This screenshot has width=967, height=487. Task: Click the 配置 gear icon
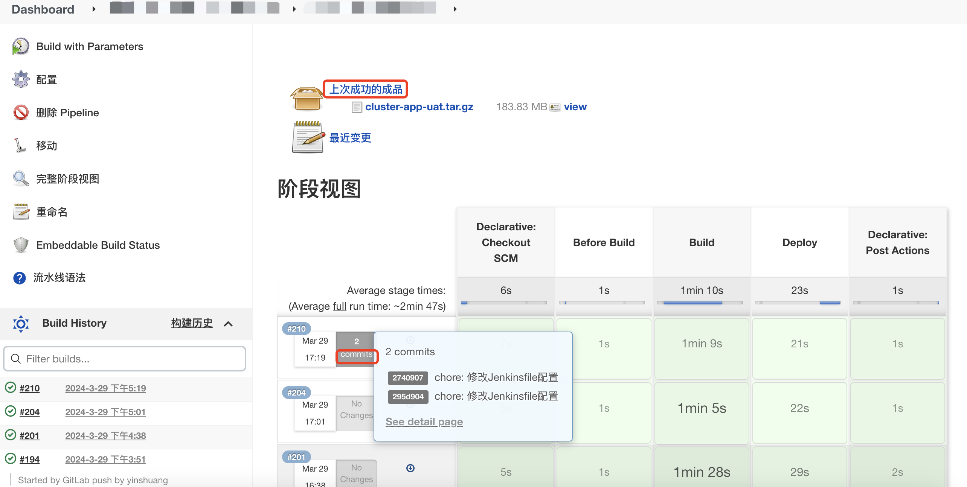tap(21, 79)
